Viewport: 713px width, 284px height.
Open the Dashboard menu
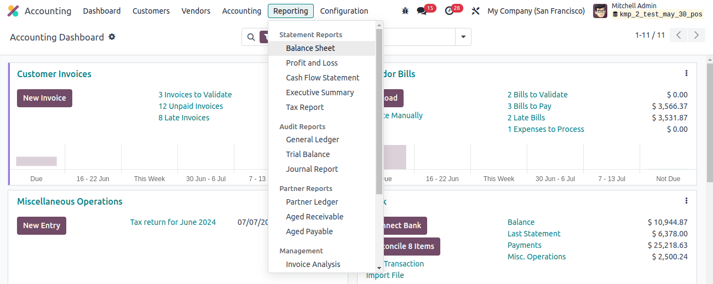tap(102, 11)
